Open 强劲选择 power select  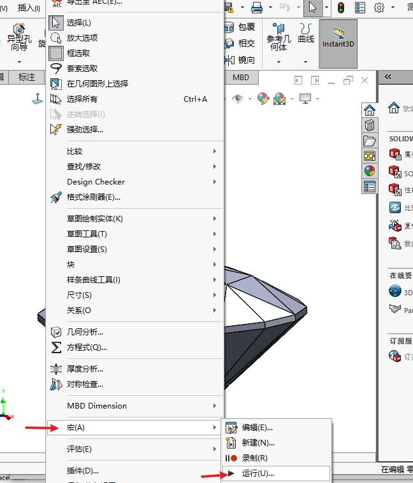(135, 129)
